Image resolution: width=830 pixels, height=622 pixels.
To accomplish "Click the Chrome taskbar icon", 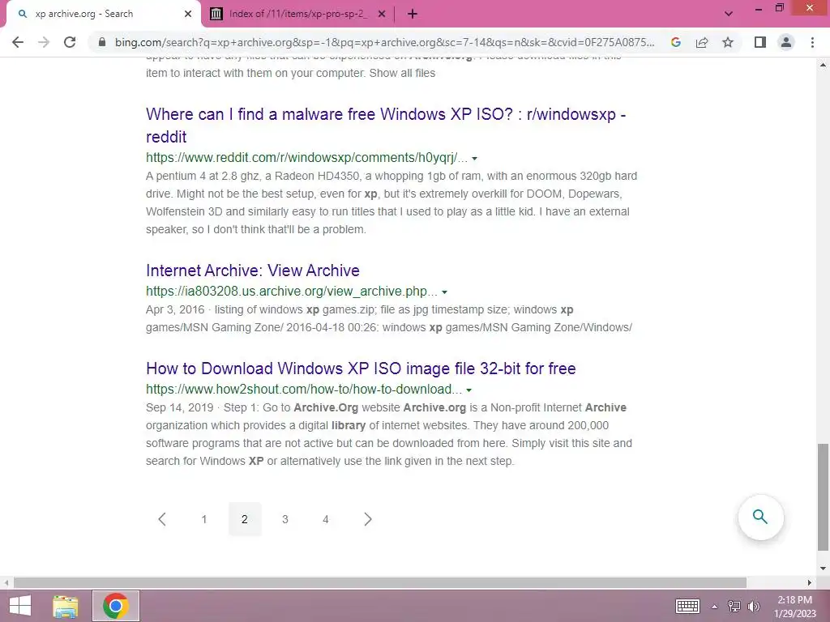I will point(116,606).
